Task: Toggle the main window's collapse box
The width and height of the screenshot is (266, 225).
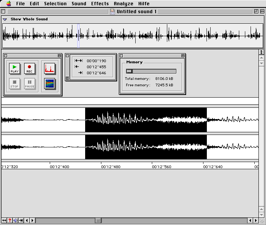Action: tap(262, 12)
